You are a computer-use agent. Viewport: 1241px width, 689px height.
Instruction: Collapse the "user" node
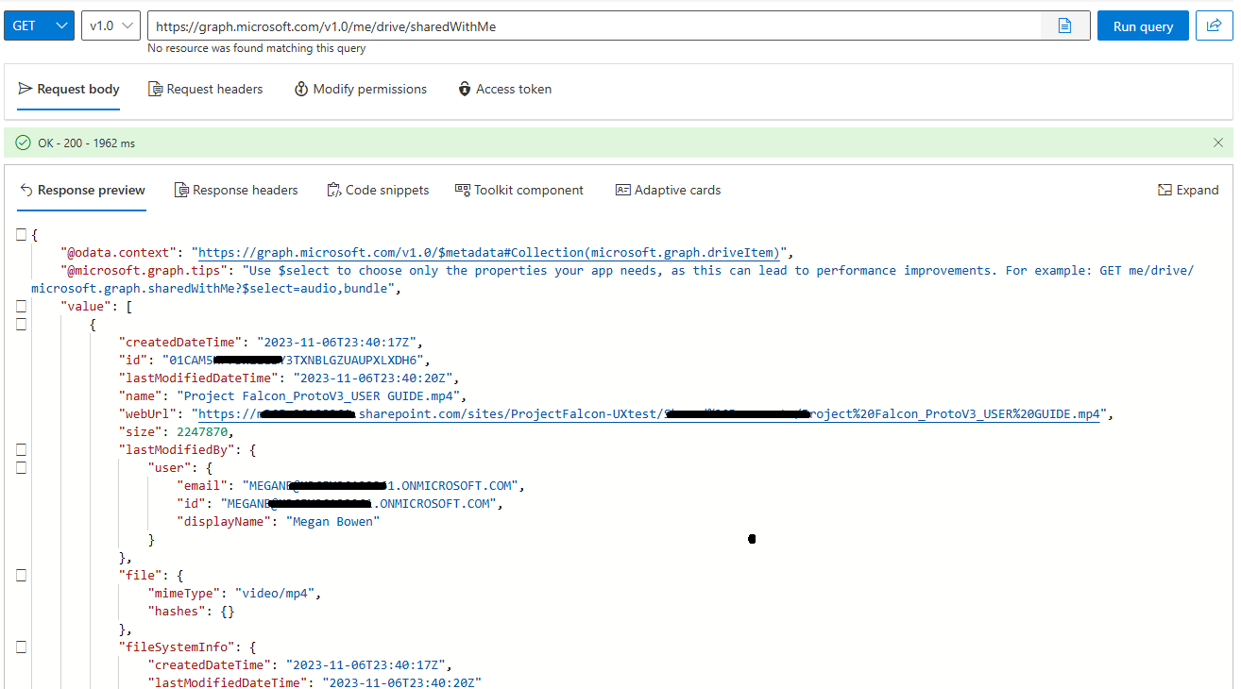pyautogui.click(x=21, y=467)
